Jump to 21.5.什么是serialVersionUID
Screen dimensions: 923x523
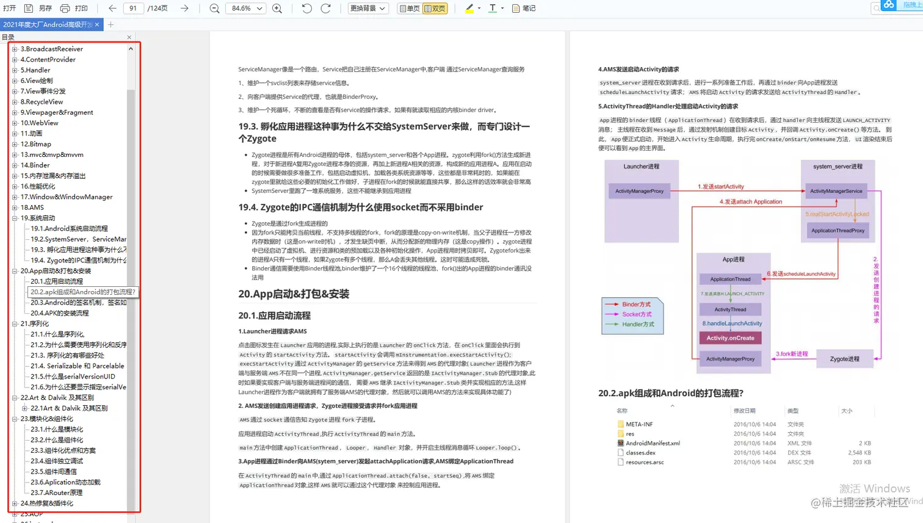point(73,377)
